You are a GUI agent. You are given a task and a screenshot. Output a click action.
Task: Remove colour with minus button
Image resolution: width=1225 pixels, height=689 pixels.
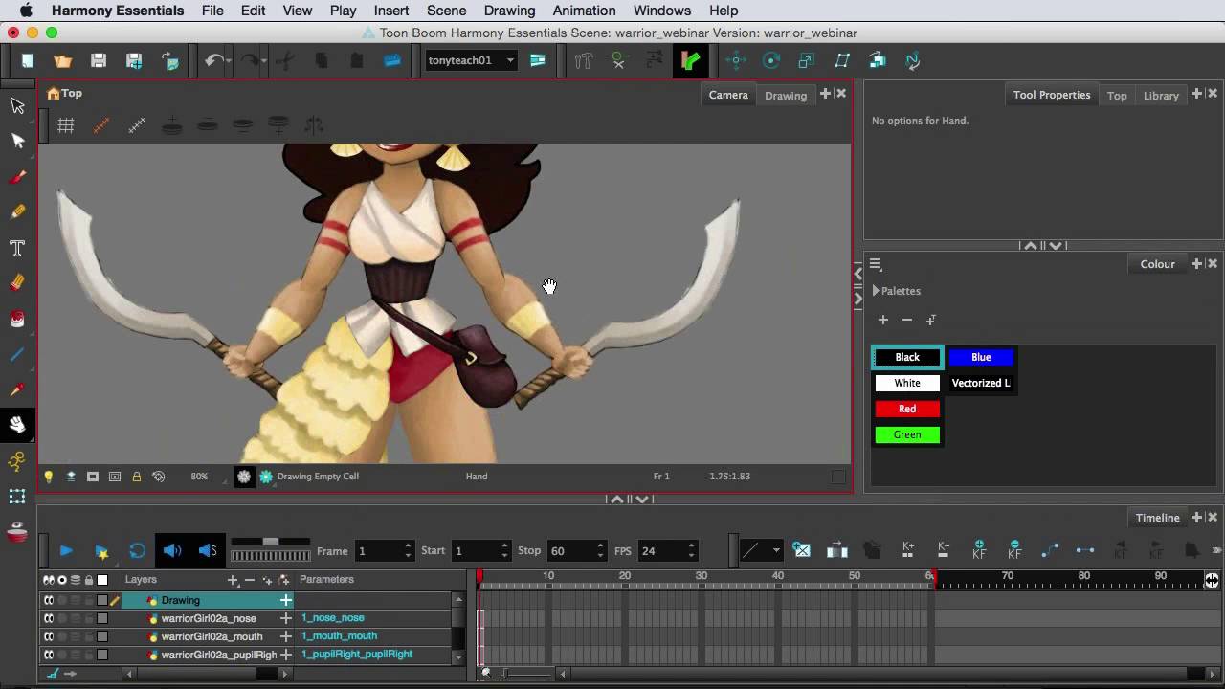[907, 320]
